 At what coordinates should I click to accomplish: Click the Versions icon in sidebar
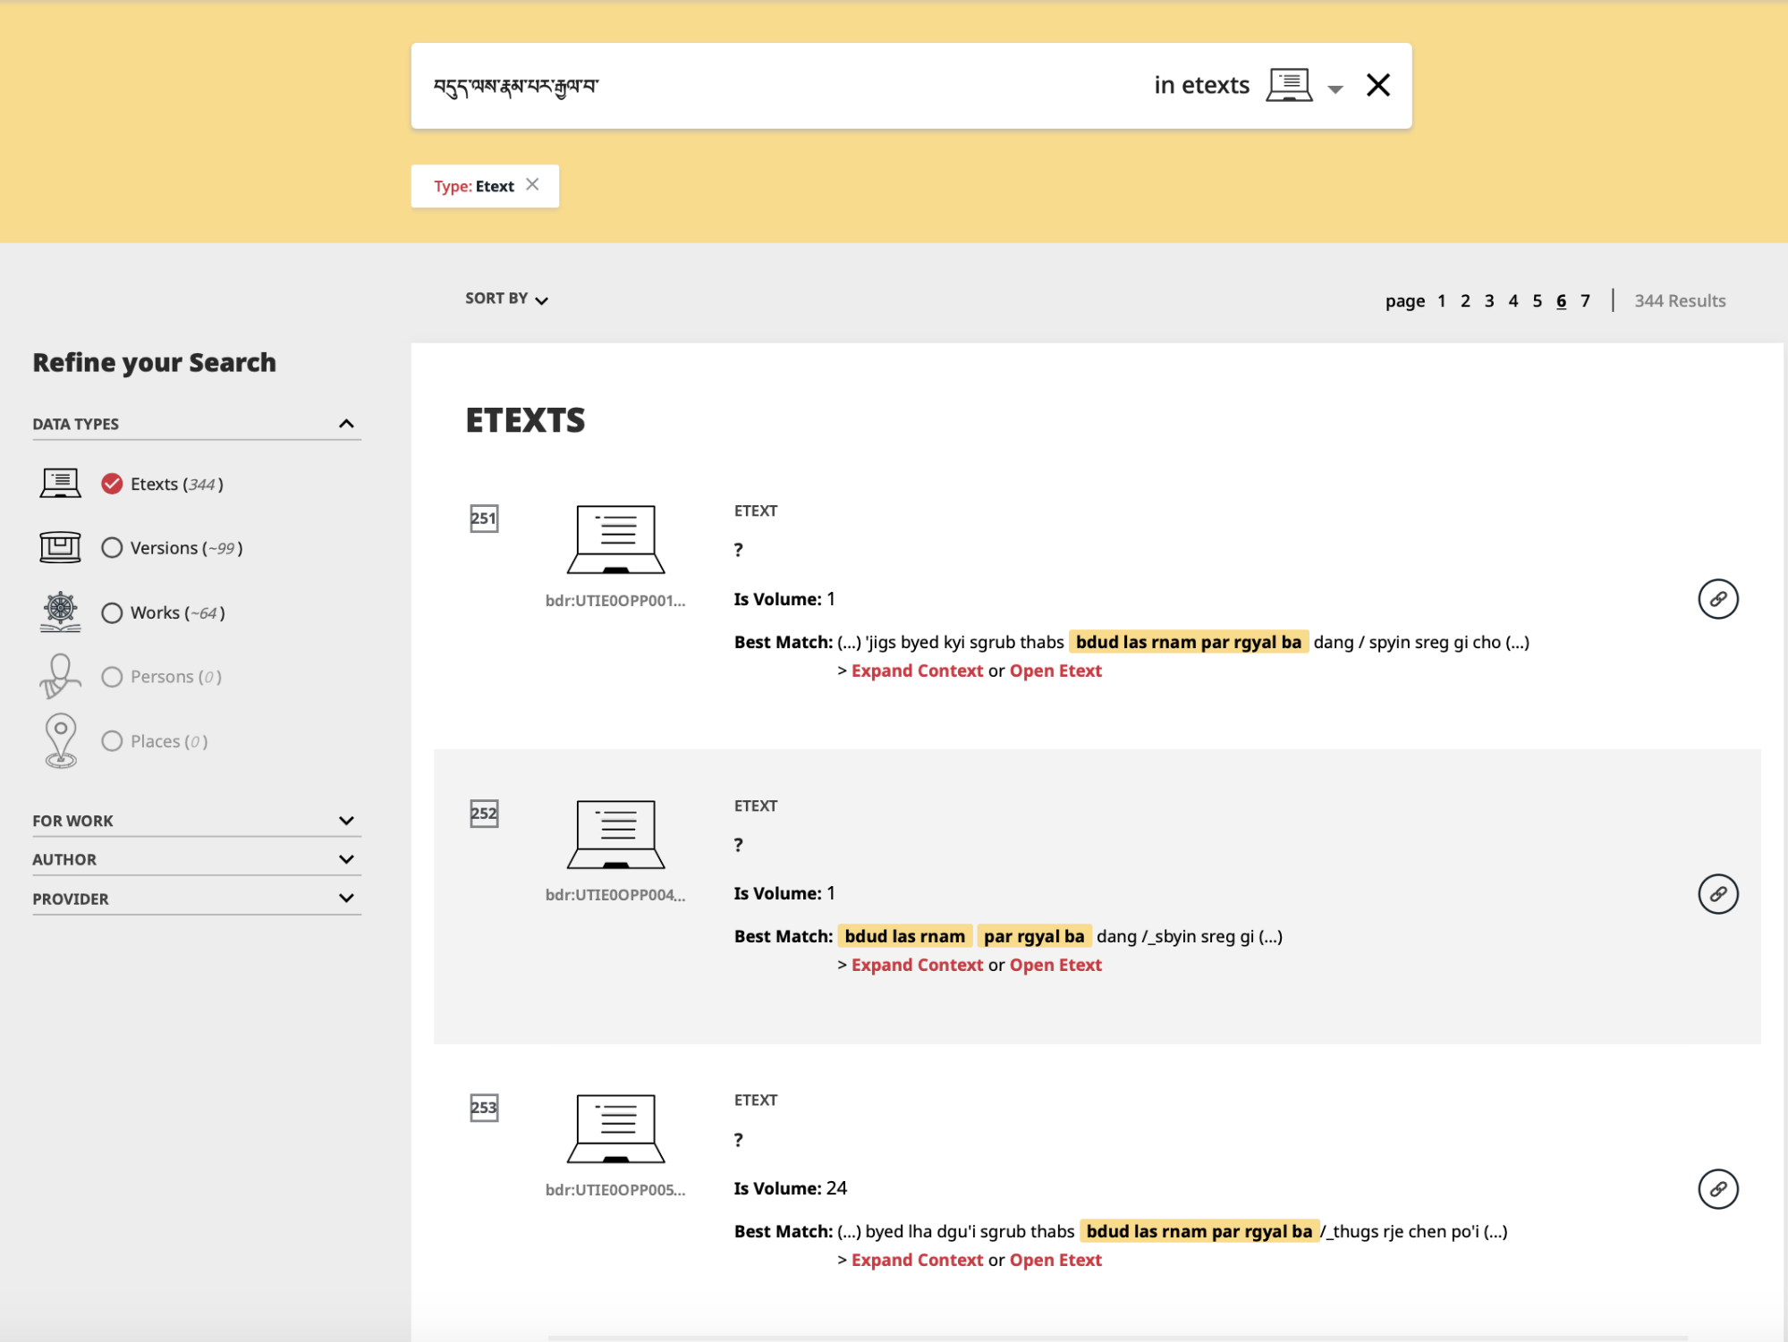tap(61, 547)
